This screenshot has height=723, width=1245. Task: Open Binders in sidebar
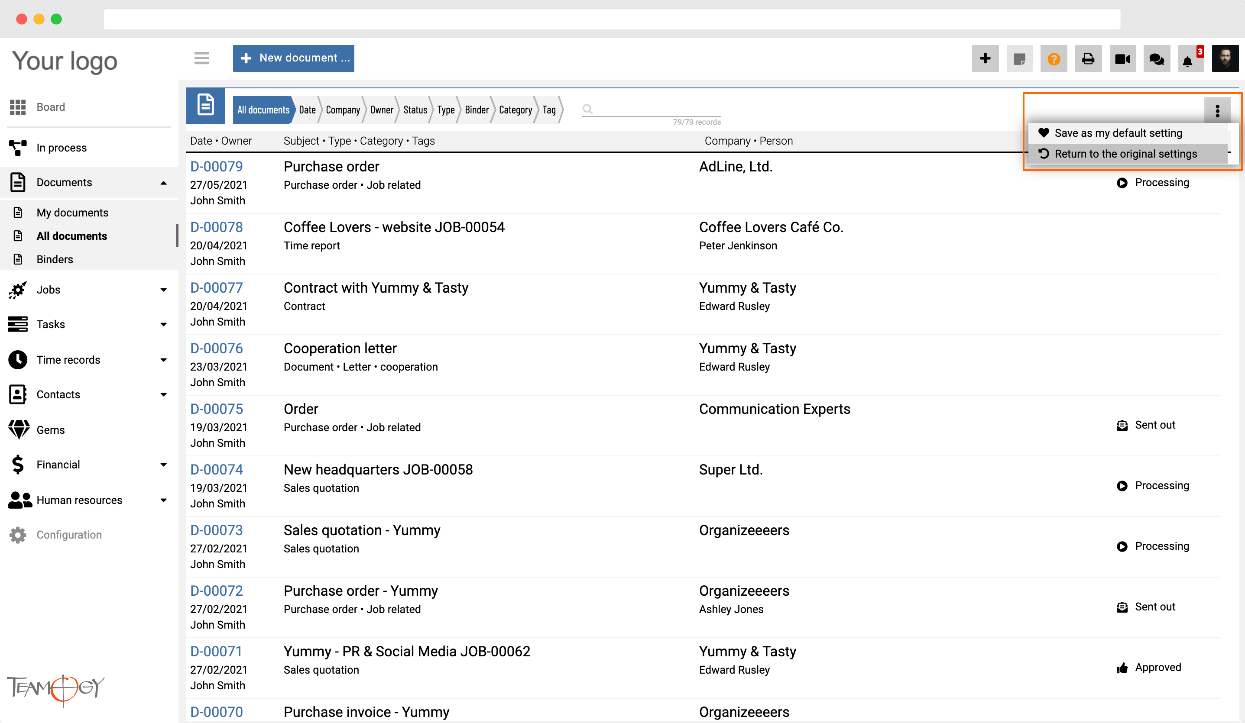pyautogui.click(x=55, y=259)
